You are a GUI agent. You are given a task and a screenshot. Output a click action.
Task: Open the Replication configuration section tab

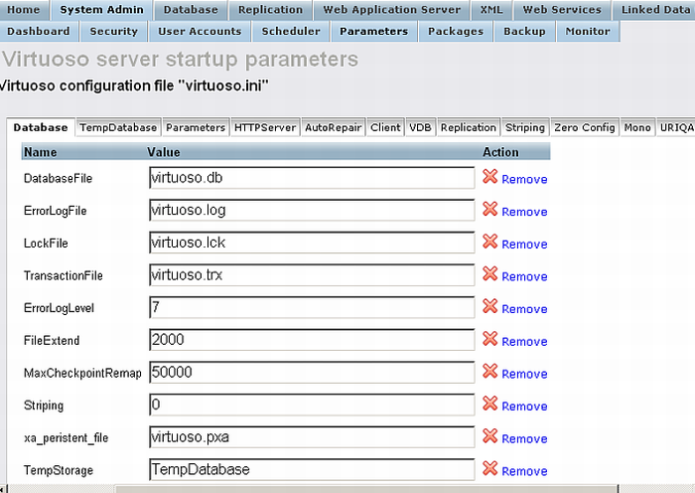469,128
